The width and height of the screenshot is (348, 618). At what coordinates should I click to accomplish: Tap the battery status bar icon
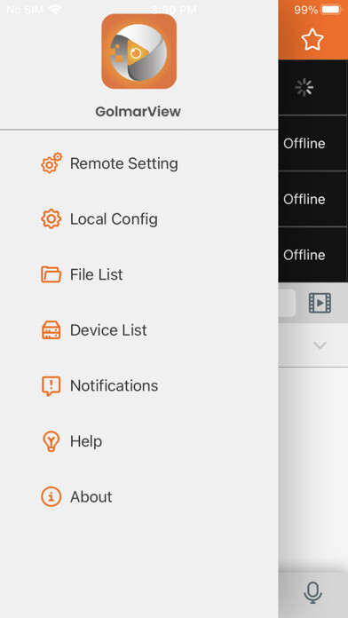(x=331, y=10)
